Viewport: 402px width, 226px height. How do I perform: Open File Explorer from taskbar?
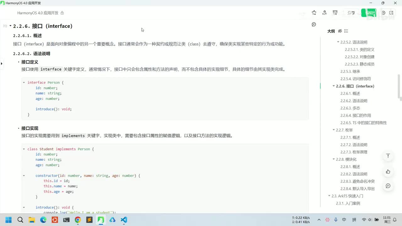[32, 220]
